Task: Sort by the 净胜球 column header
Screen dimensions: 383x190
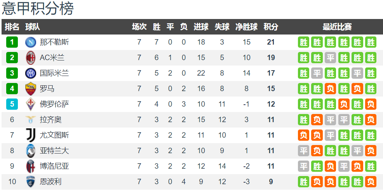Action: [246, 27]
